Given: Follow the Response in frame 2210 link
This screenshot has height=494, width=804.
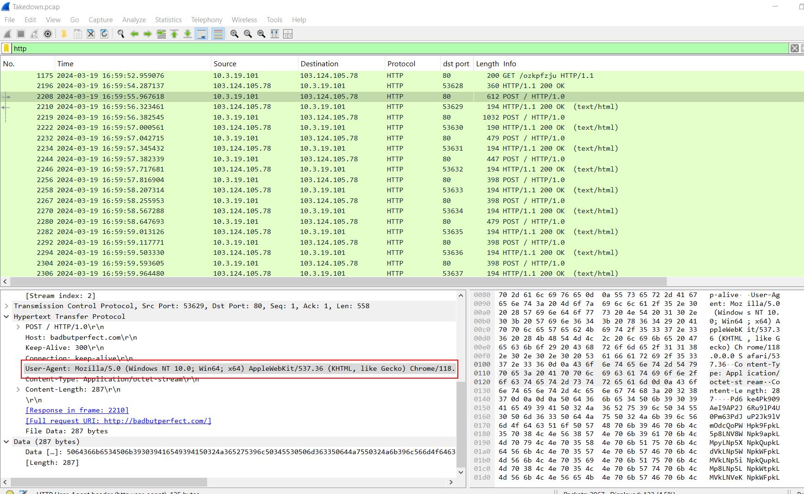Looking at the screenshot, I should pos(77,410).
